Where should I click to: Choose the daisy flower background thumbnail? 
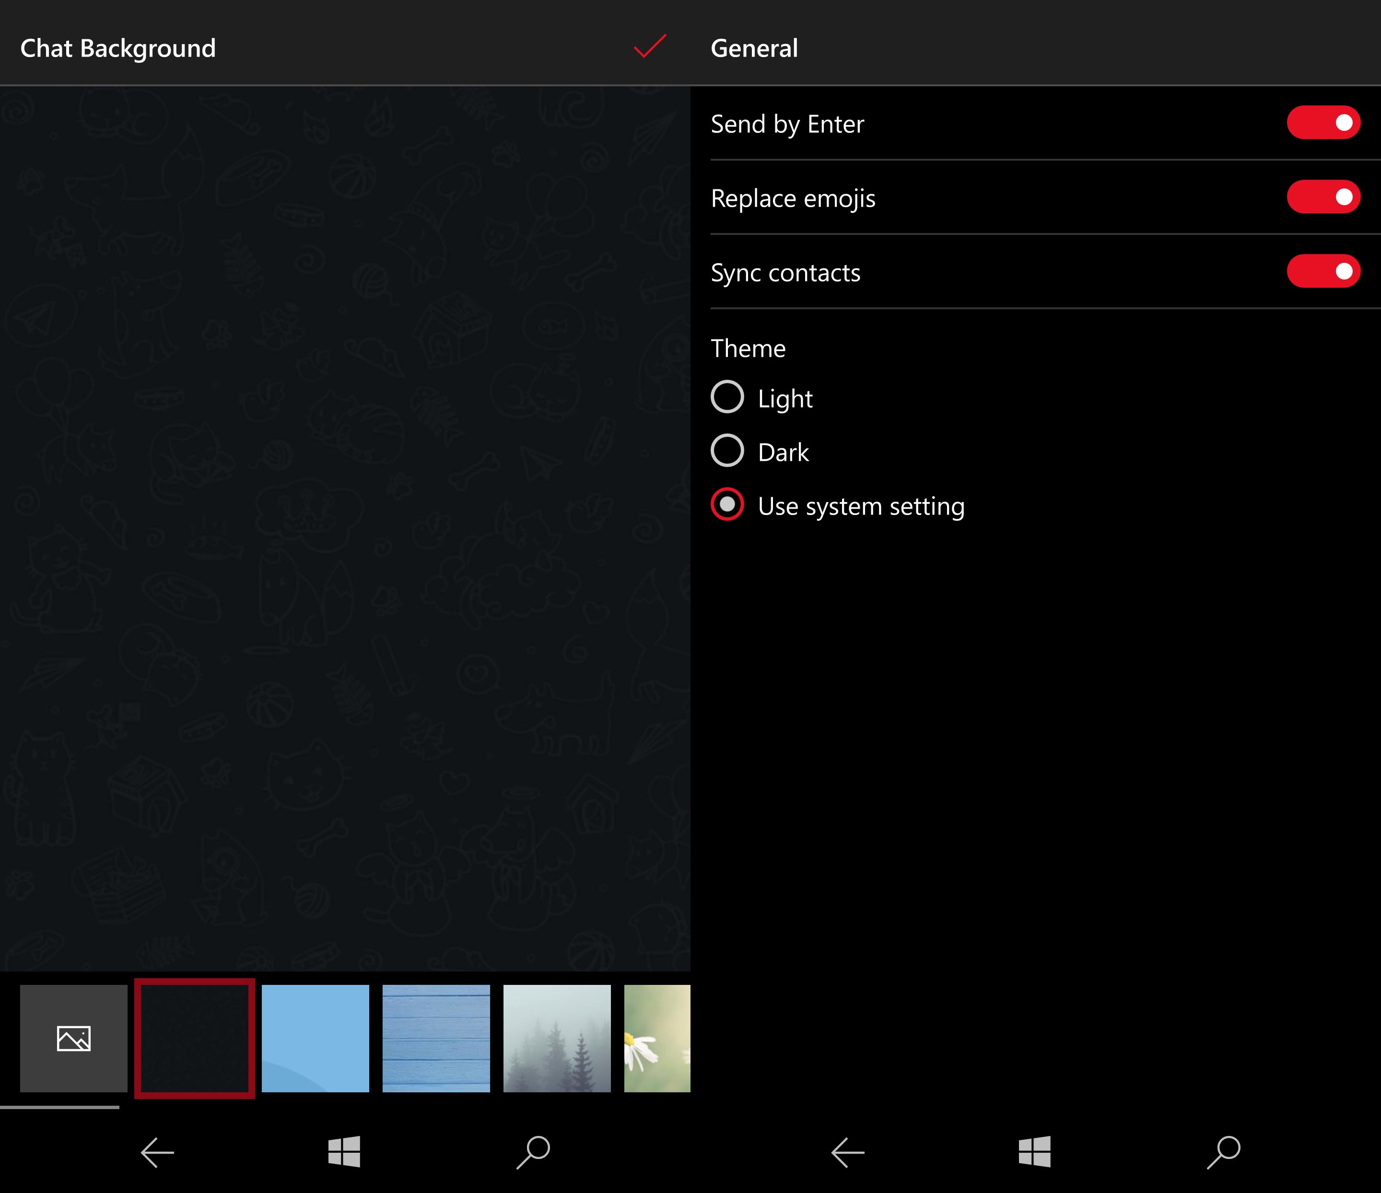[x=657, y=1038]
